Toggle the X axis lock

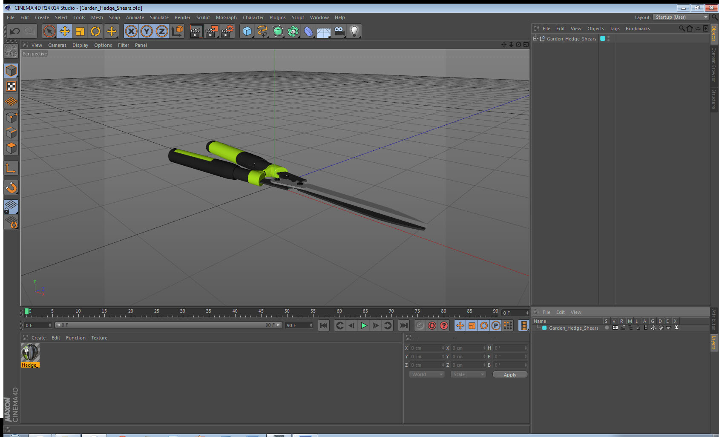point(131,31)
